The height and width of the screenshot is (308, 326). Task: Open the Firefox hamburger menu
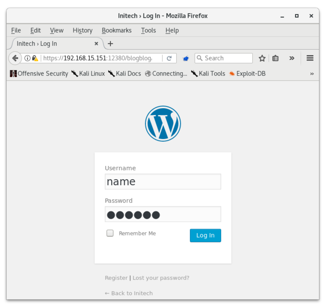click(x=310, y=58)
